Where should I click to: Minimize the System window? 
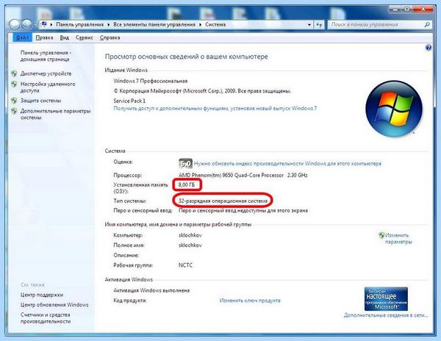395,10
